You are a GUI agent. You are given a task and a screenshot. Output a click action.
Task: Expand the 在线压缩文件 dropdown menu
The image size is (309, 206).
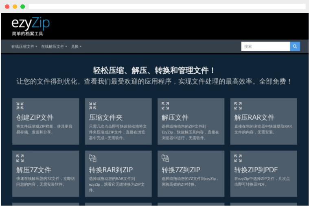[x=24, y=46]
